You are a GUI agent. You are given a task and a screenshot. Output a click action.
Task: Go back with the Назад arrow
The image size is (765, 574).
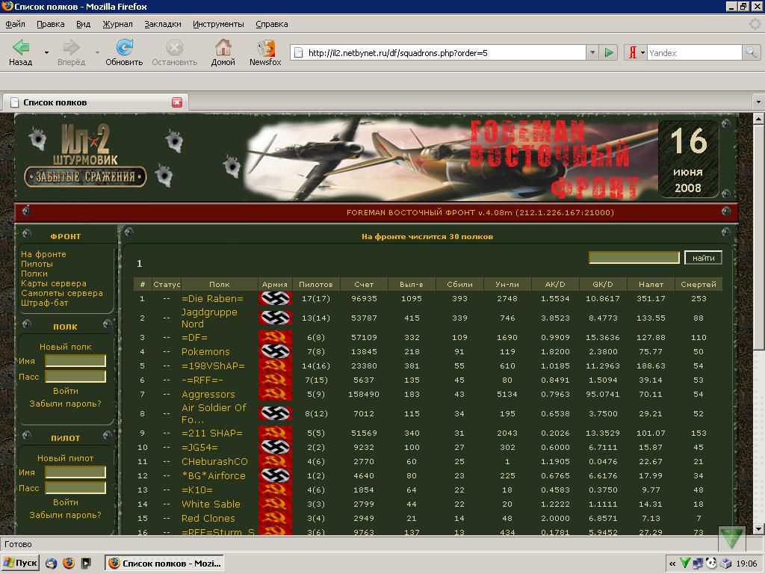(x=20, y=52)
